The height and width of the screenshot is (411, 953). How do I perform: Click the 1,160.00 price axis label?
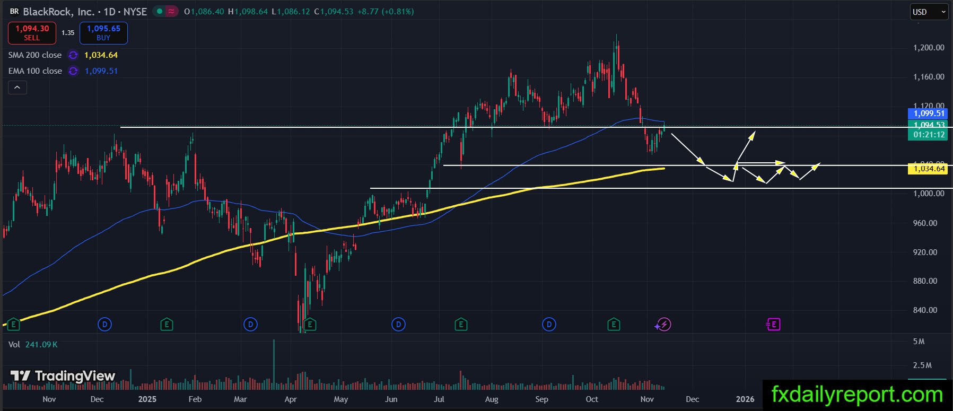pos(929,77)
